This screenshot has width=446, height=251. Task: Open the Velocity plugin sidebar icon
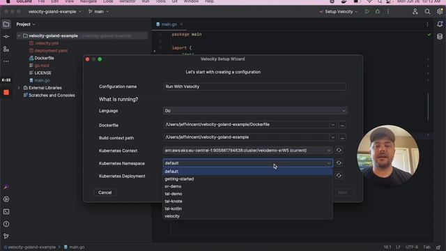(x=6, y=187)
